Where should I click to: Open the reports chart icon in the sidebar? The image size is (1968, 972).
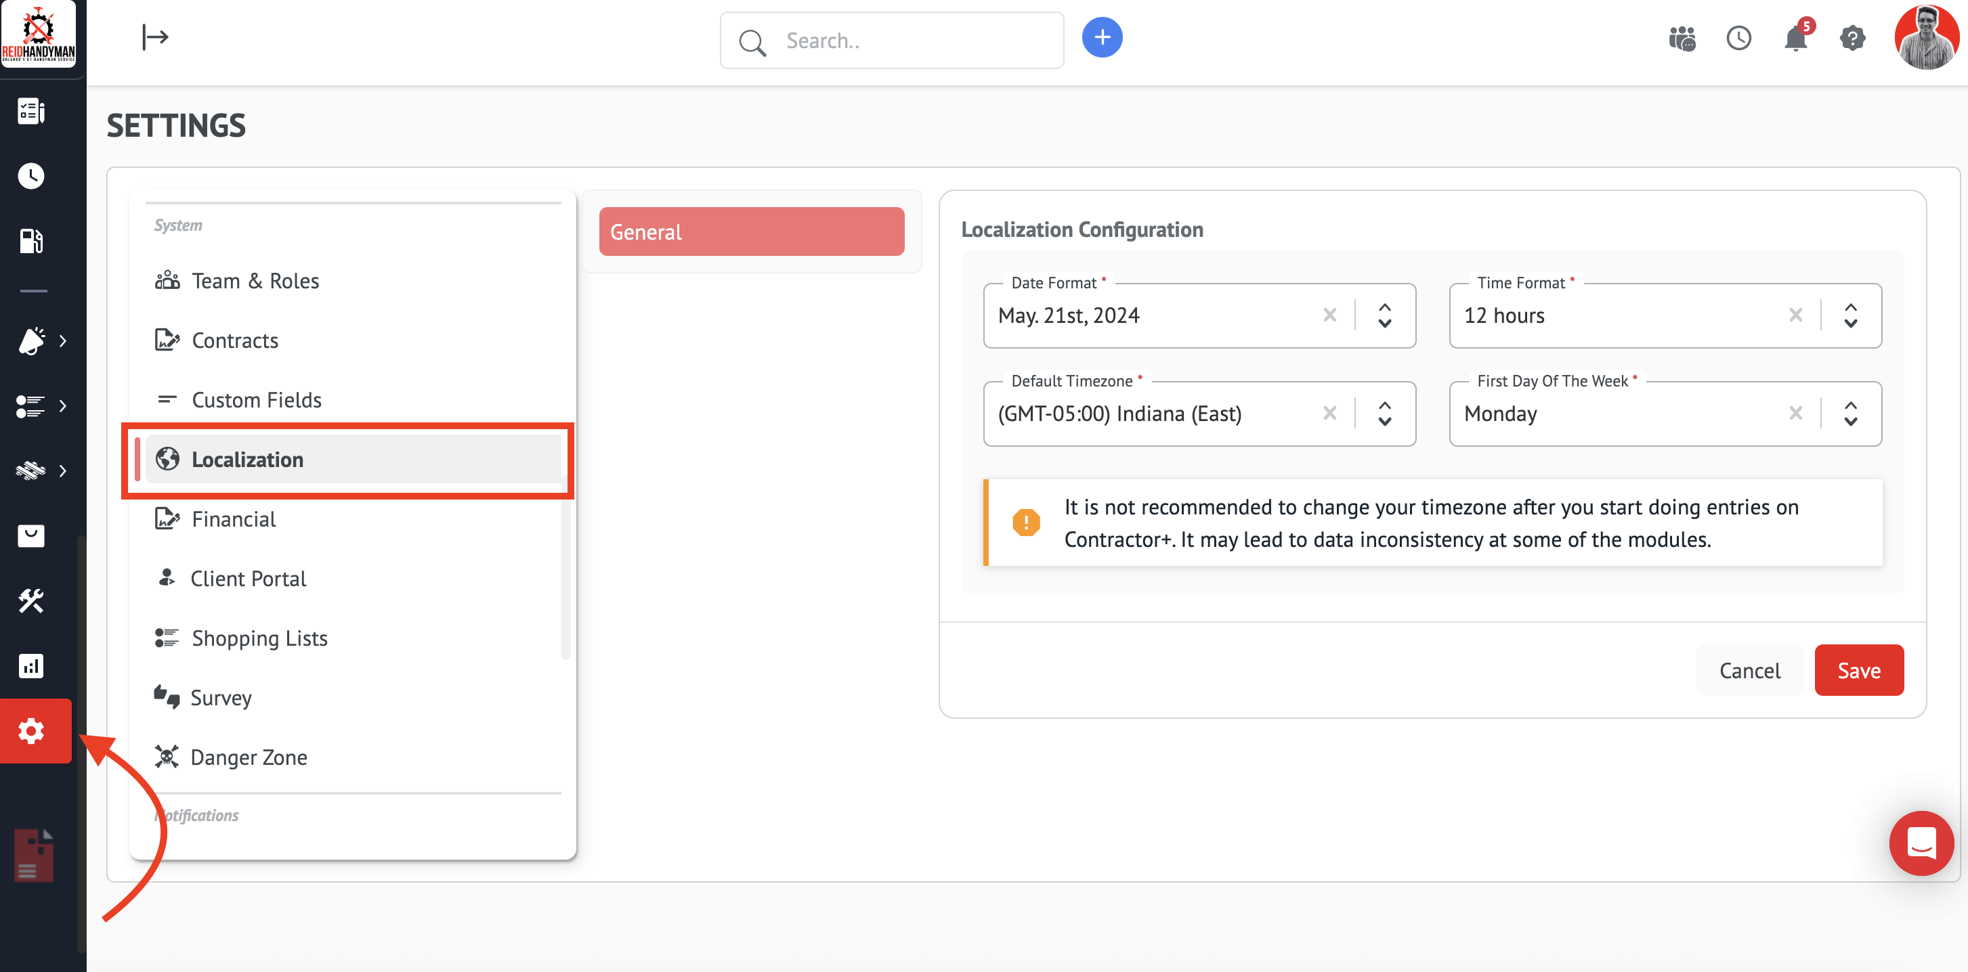31,666
